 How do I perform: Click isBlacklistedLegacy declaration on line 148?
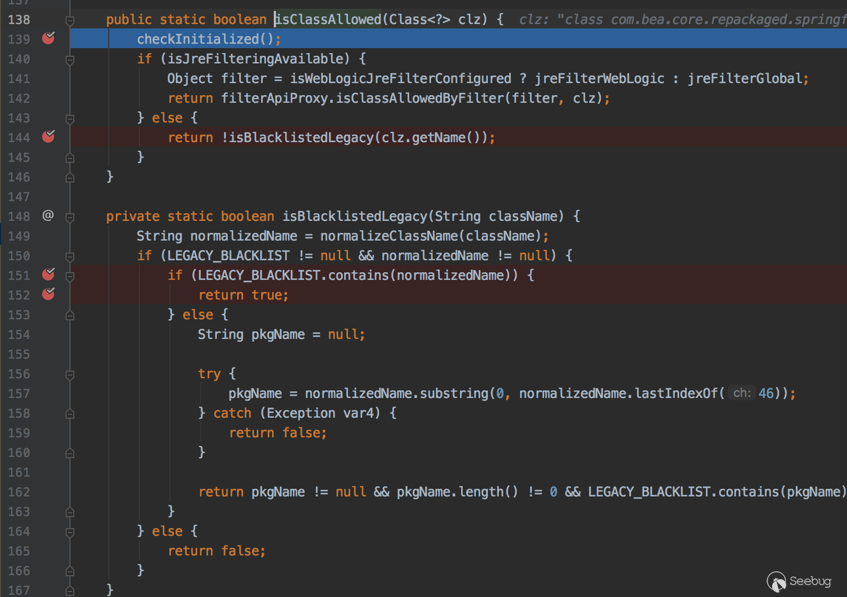point(355,216)
